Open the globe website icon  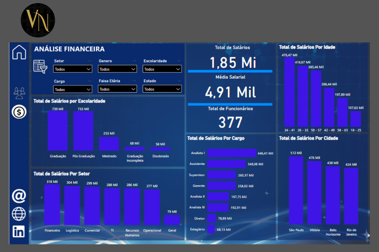(19, 214)
